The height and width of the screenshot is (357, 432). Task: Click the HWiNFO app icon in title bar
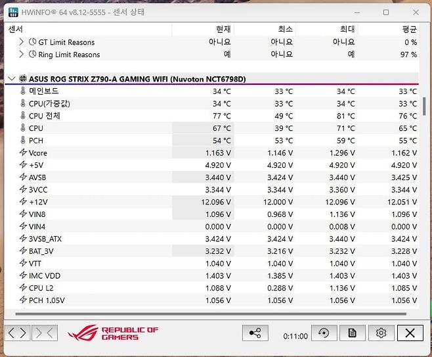(x=13, y=12)
